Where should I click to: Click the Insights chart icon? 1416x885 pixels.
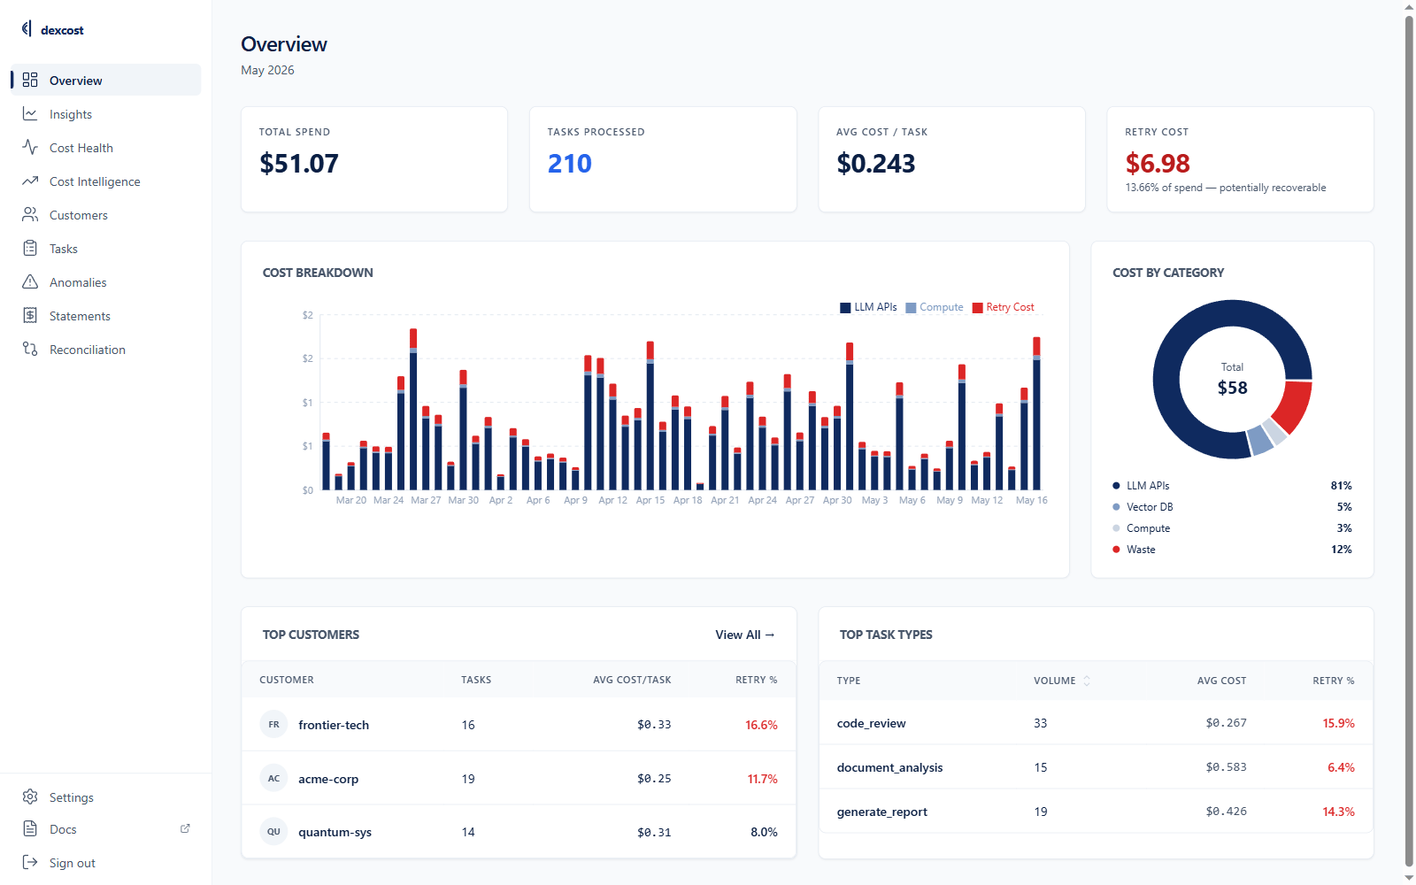[x=30, y=113]
